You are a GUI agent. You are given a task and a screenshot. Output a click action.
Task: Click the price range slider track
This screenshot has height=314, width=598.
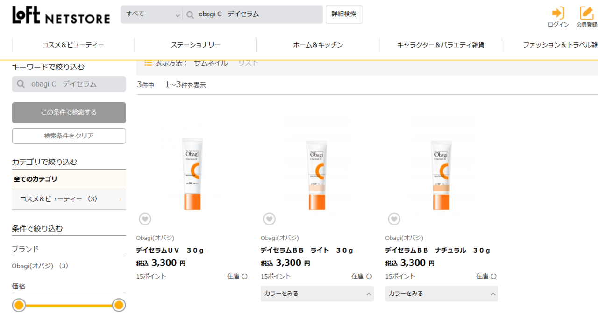[x=69, y=306]
